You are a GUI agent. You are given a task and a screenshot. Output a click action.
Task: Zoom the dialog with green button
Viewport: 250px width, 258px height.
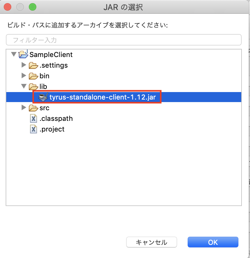(x=33, y=7)
